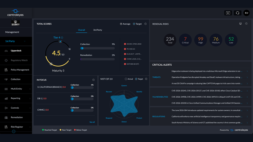
Task: Open Residual Risks settings gear
Action: 246,24
